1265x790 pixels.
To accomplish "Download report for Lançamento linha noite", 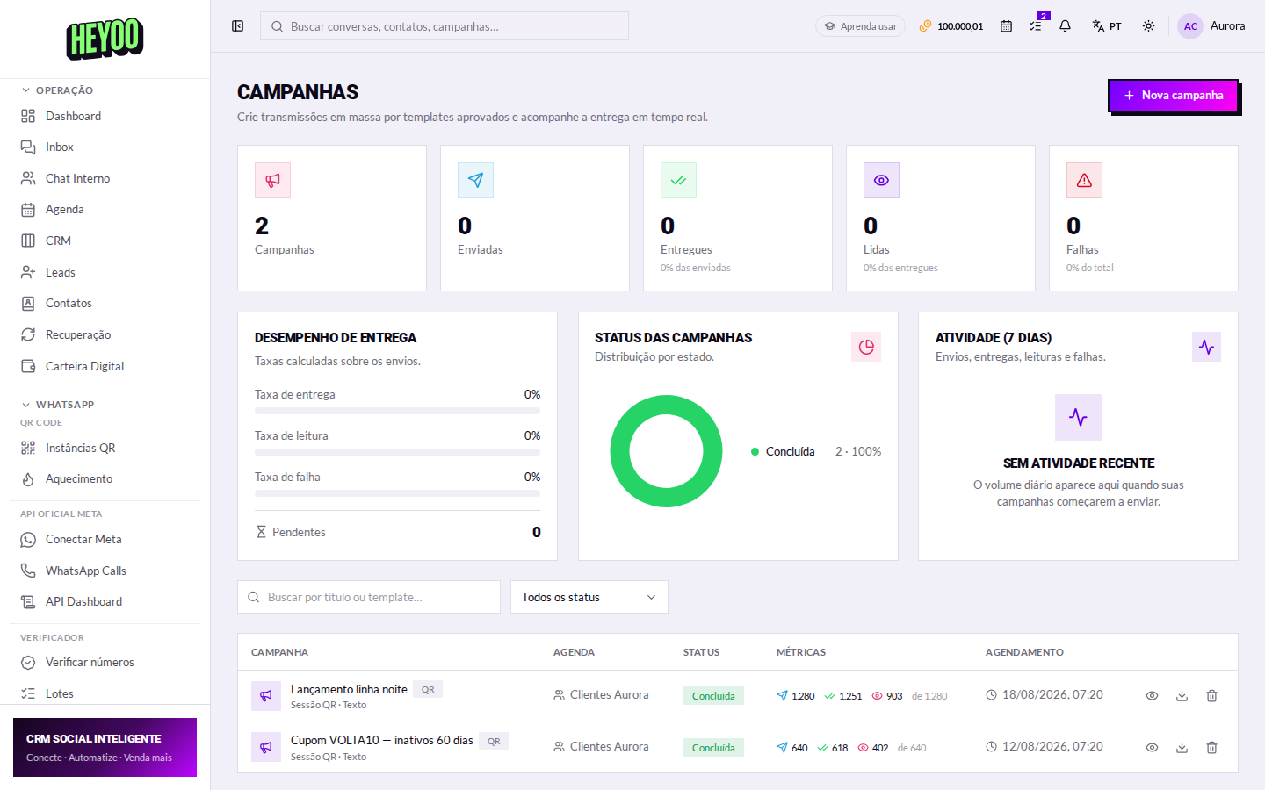I will (1182, 695).
